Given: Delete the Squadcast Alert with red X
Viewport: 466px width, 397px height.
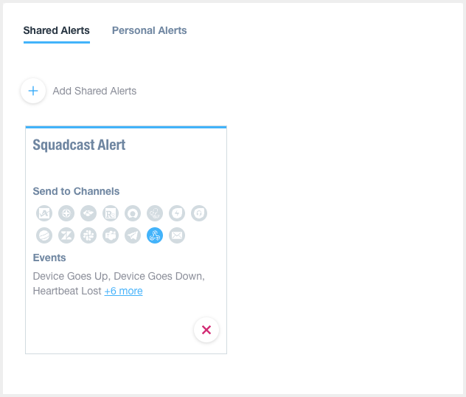Looking at the screenshot, I should [x=206, y=330].
